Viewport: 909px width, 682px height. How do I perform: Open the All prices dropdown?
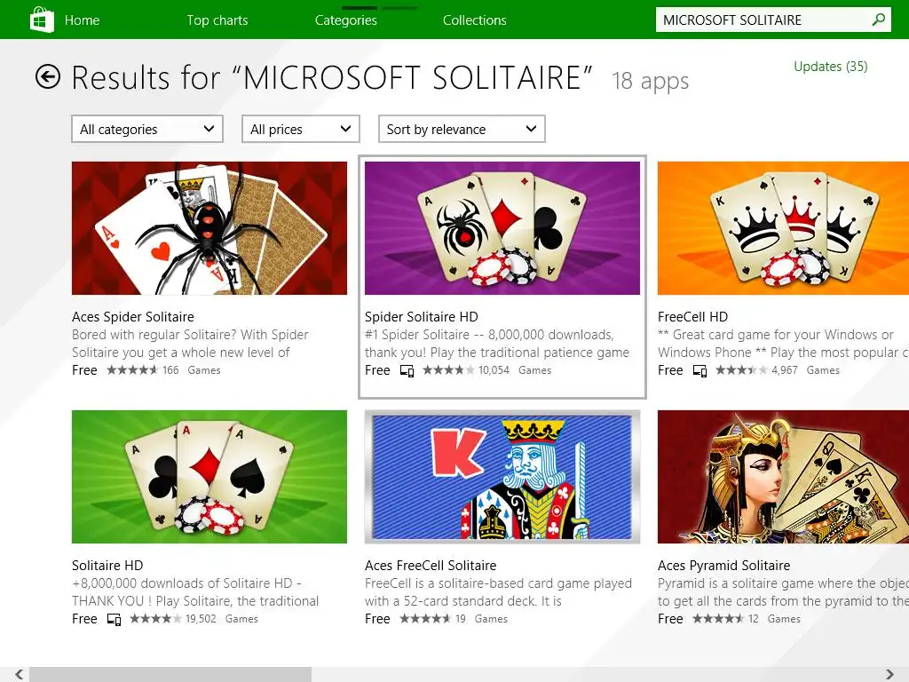300,129
